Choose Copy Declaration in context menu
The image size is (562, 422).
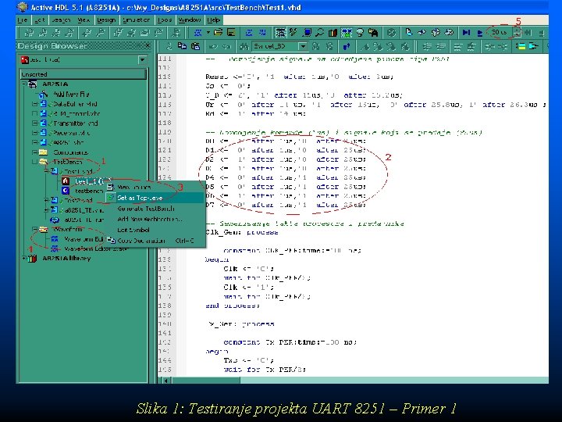(155, 241)
